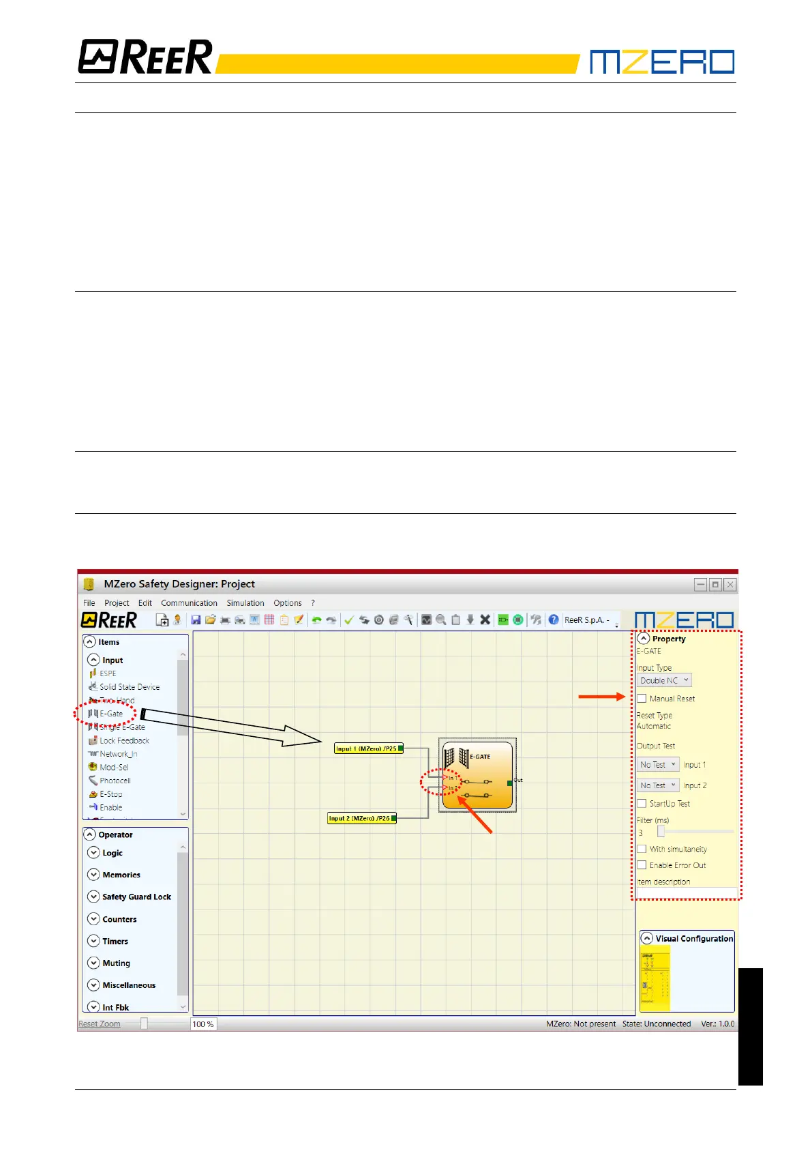Collapse the Property panel
This screenshot has width=812, height=1149.
pos(644,639)
